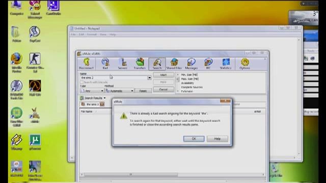Click OK in the eMule warning dialog

pos(194,139)
